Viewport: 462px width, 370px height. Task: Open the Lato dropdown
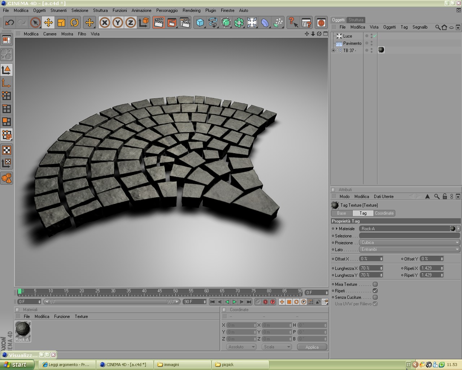[x=410, y=249]
